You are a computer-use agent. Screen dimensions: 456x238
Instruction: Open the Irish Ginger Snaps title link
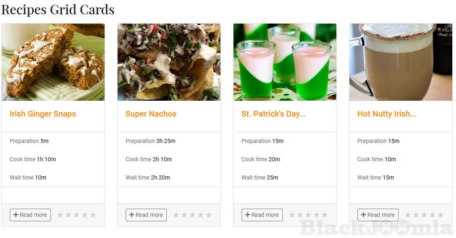(x=43, y=114)
